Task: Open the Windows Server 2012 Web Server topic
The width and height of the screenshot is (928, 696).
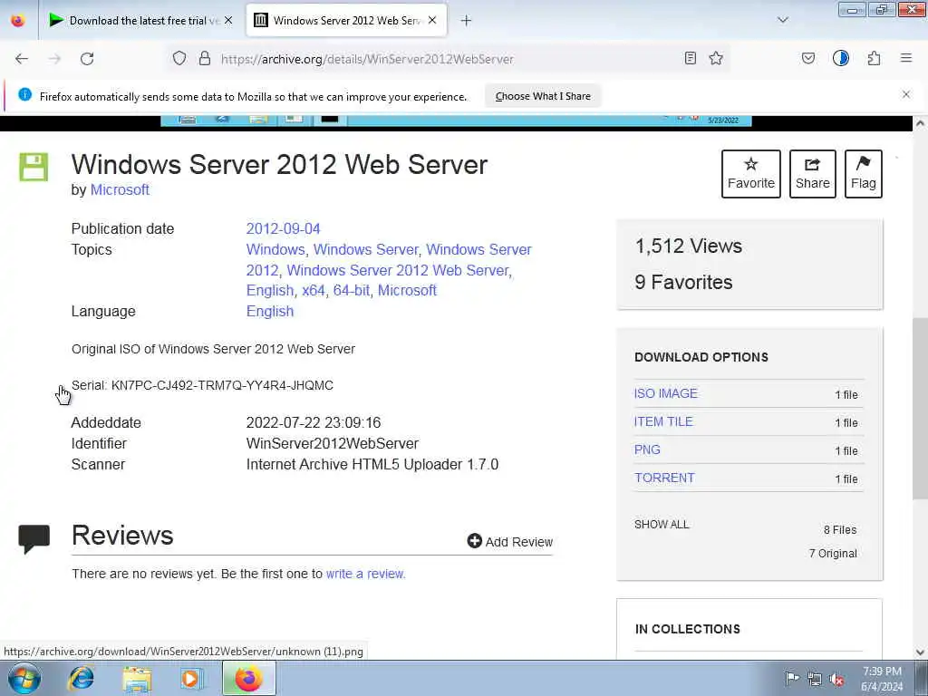Action: coord(398,270)
